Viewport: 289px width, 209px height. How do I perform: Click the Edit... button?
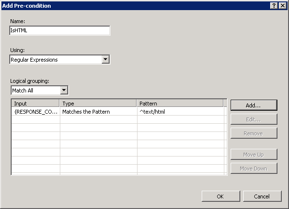(x=254, y=119)
